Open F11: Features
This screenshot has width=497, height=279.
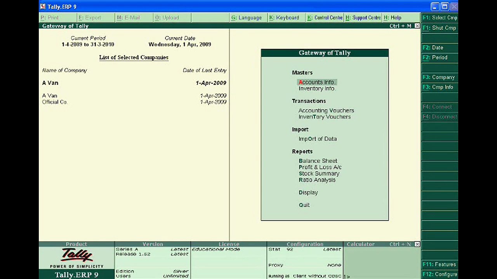point(440,264)
